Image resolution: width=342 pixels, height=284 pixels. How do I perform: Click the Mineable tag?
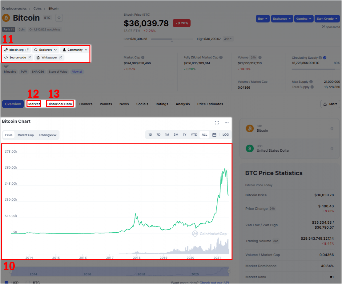click(x=10, y=72)
